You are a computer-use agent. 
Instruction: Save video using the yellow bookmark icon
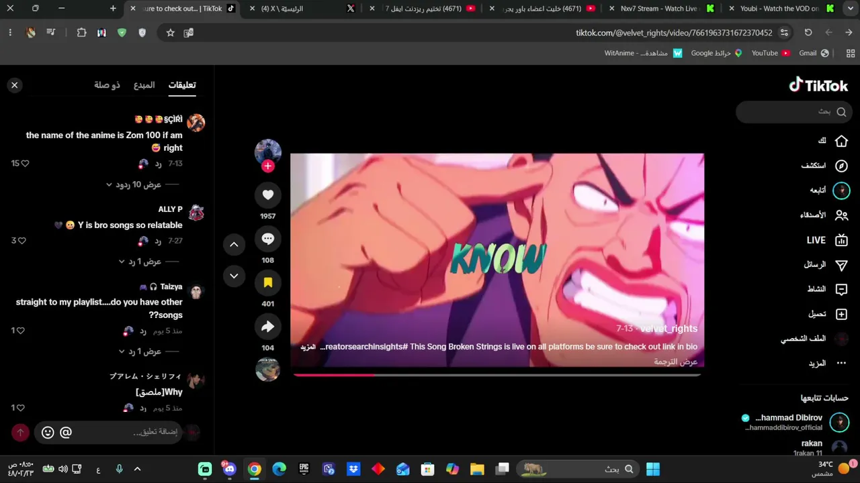(267, 282)
